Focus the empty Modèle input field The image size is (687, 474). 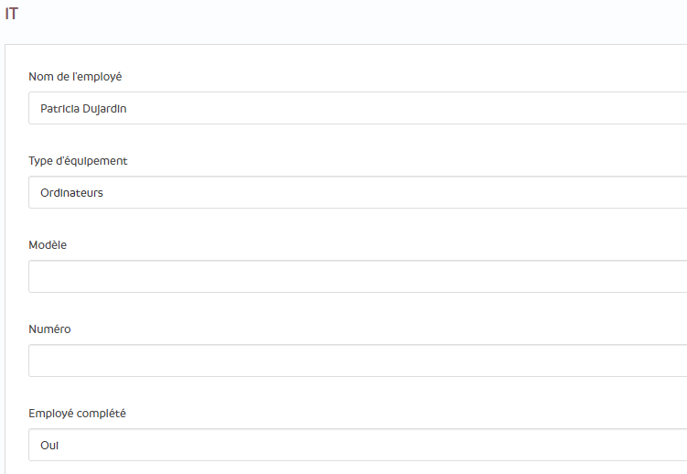[x=357, y=276]
